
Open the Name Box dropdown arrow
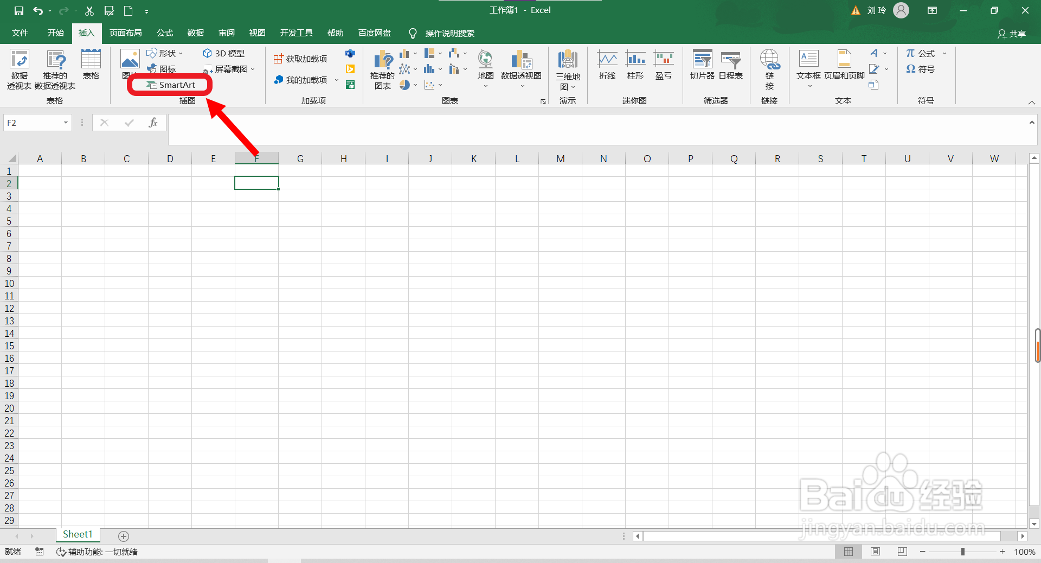tap(66, 123)
